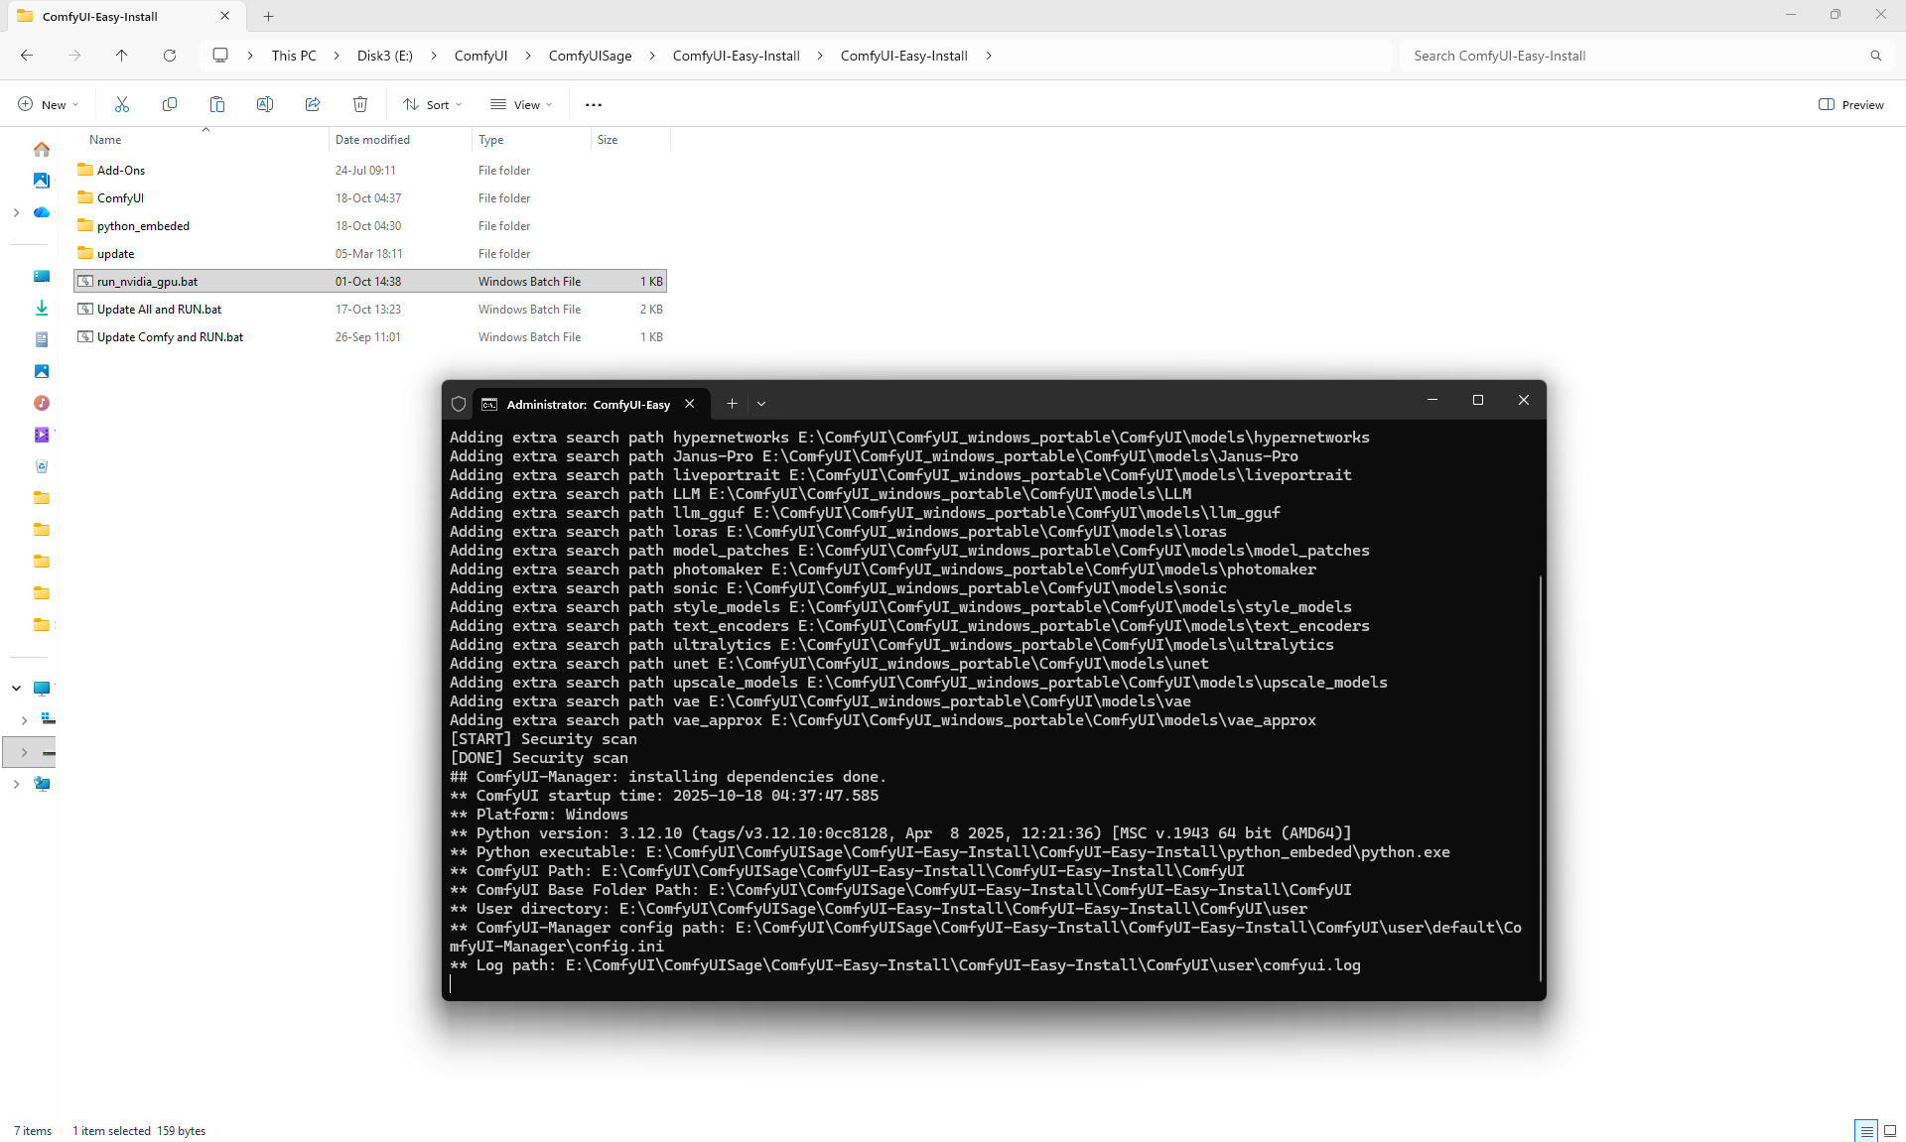Screen dimensions: 1906x1142
Task: Click the Search ComfyUI-Easy-Install input field
Action: 1628,56
